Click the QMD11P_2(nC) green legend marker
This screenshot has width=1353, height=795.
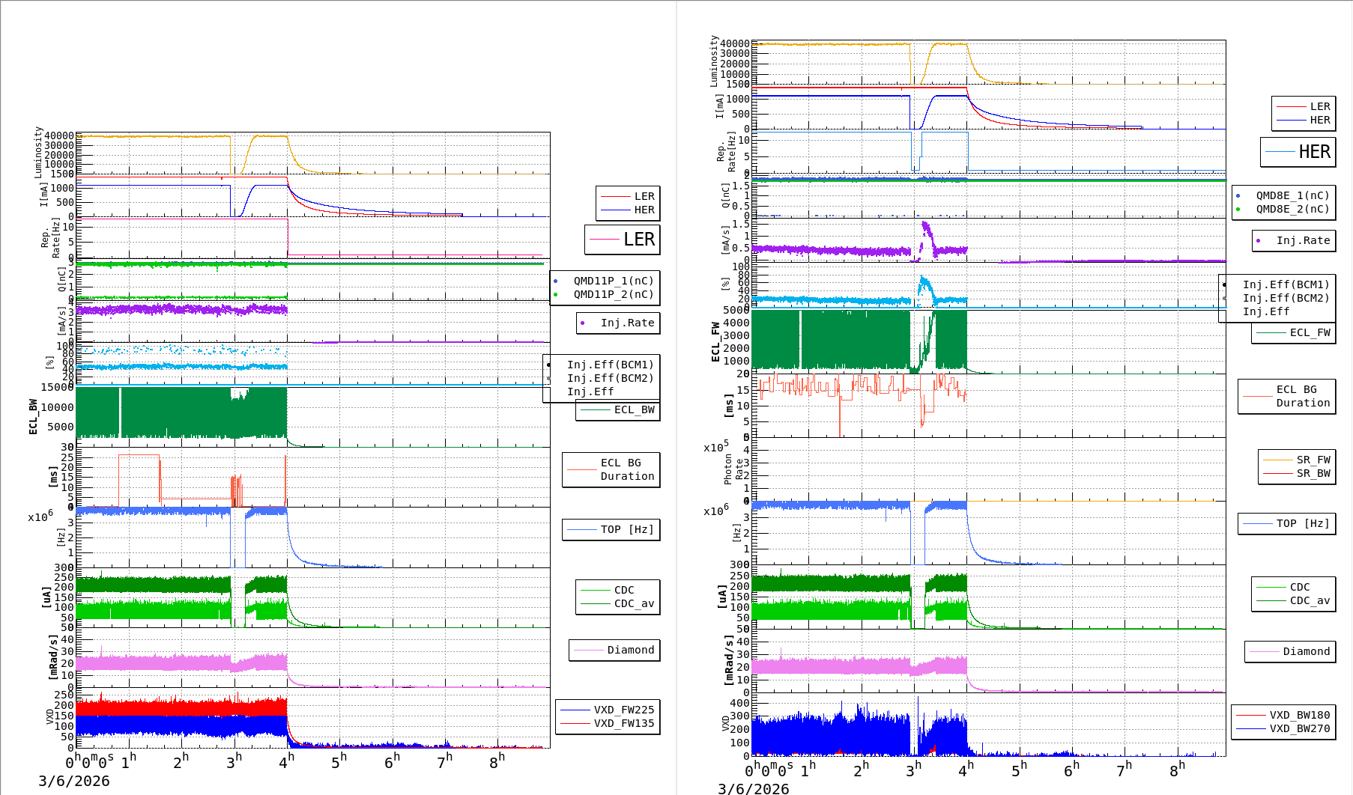click(555, 295)
